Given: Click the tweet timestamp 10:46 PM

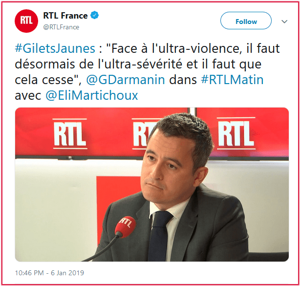Looking at the screenshot, I should point(29,273).
